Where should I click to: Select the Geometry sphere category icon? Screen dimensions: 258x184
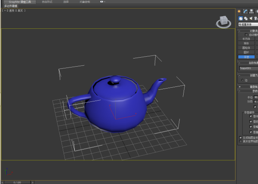(240, 18)
